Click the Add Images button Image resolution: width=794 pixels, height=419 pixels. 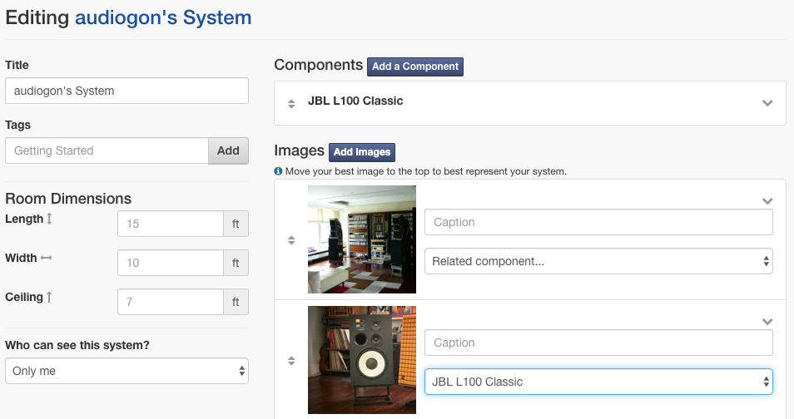(x=362, y=152)
